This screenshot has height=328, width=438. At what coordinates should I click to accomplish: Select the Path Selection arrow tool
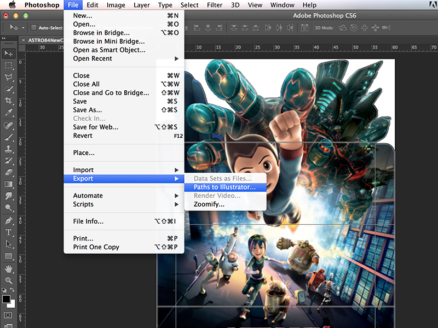point(9,244)
